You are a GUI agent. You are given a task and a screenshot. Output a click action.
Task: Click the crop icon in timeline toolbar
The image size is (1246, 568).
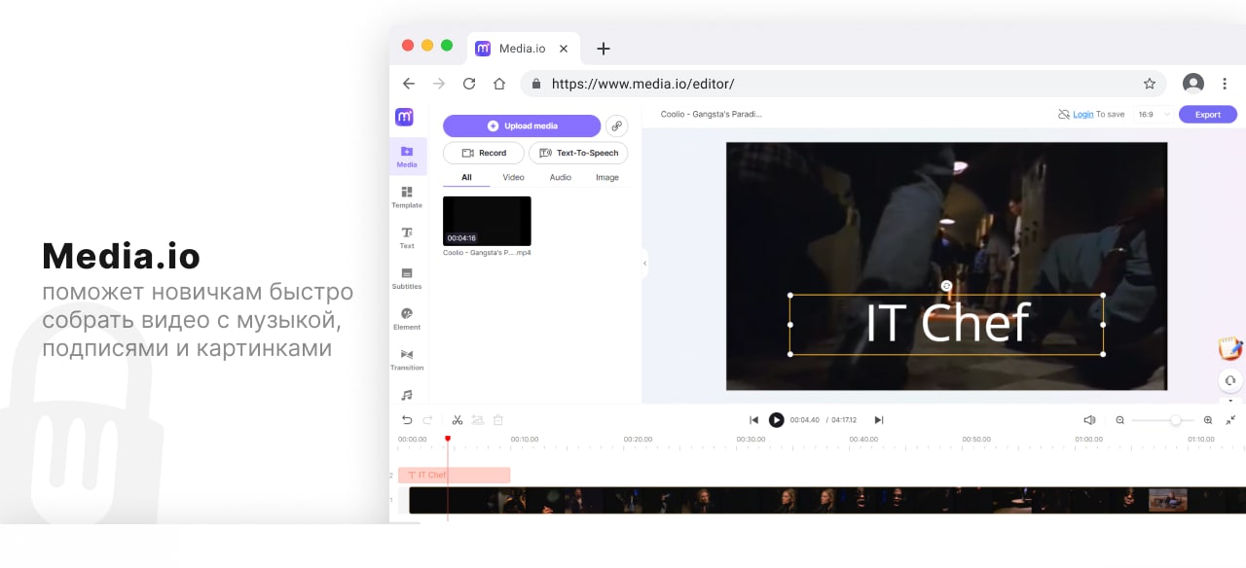(478, 420)
